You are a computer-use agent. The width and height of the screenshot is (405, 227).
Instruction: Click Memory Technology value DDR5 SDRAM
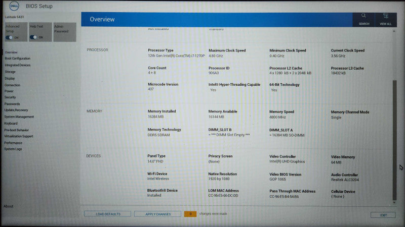158,135
